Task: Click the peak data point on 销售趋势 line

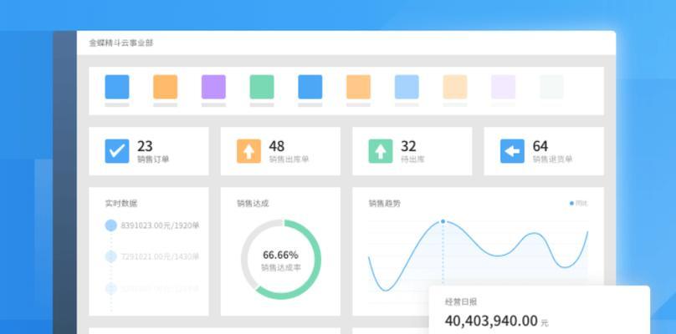Action: tap(443, 221)
